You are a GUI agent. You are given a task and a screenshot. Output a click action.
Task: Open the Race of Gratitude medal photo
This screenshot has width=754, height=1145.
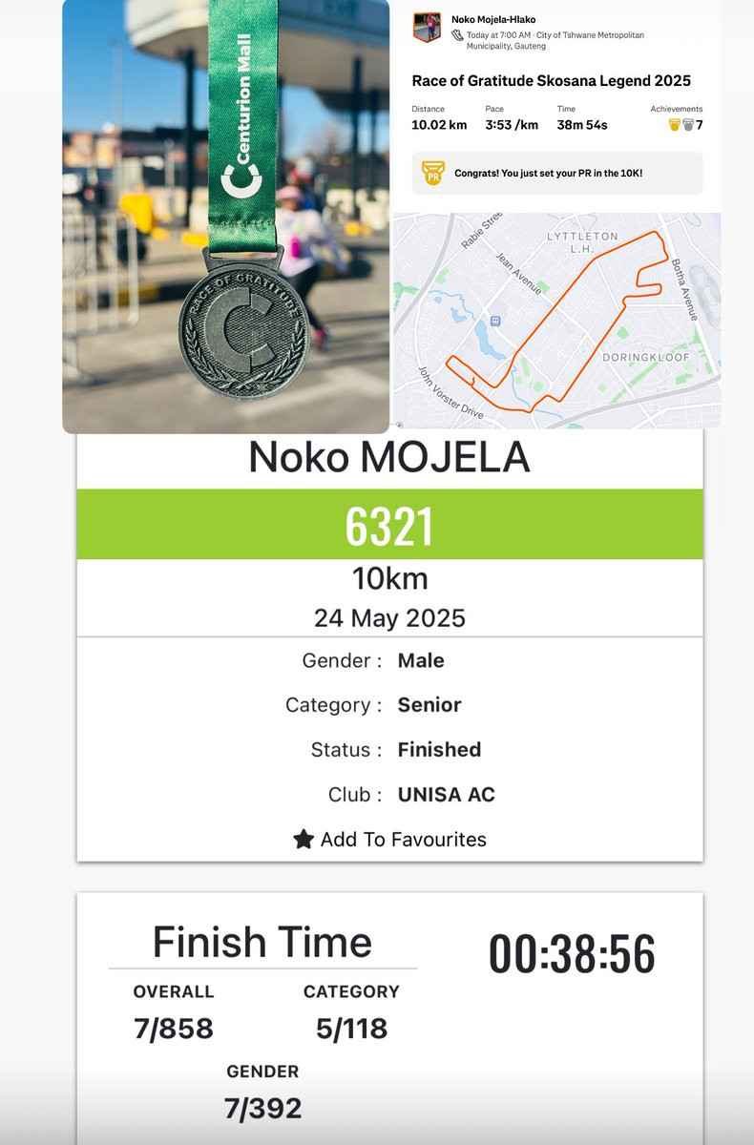[x=225, y=217]
